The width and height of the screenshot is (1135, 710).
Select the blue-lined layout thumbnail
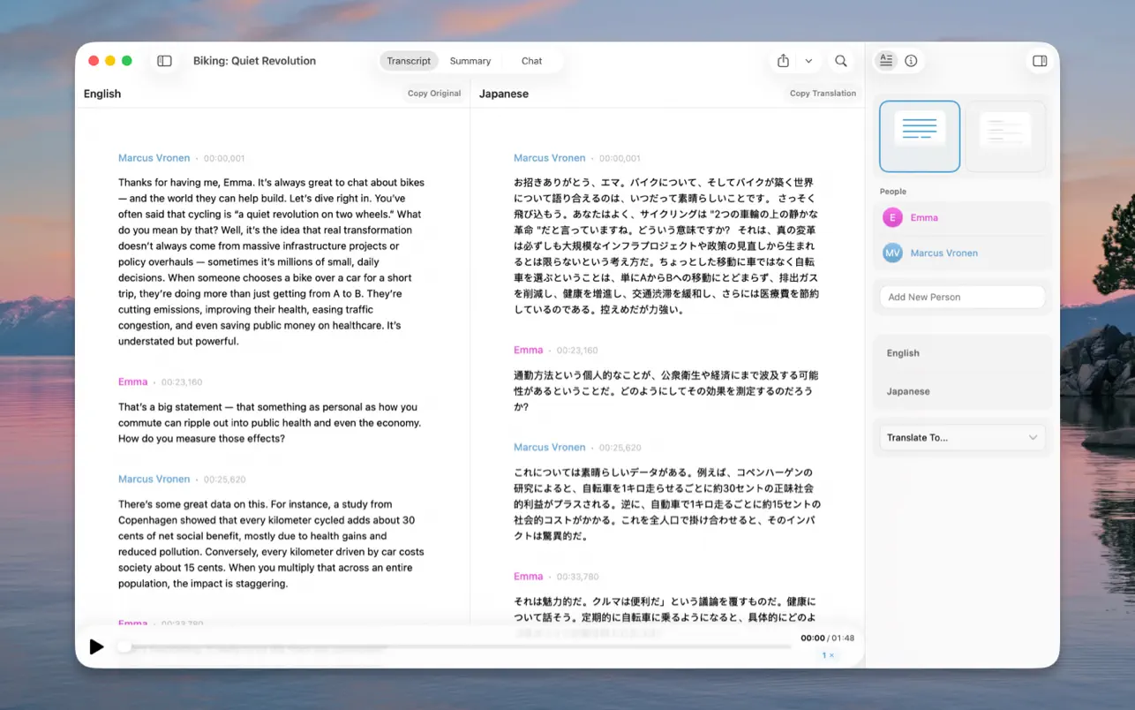pos(919,137)
